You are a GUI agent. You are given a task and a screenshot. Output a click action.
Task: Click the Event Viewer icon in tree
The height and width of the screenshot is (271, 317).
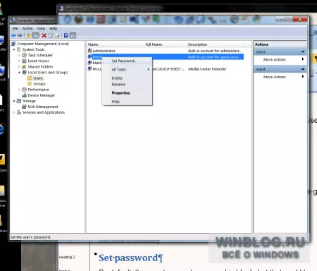click(x=24, y=61)
